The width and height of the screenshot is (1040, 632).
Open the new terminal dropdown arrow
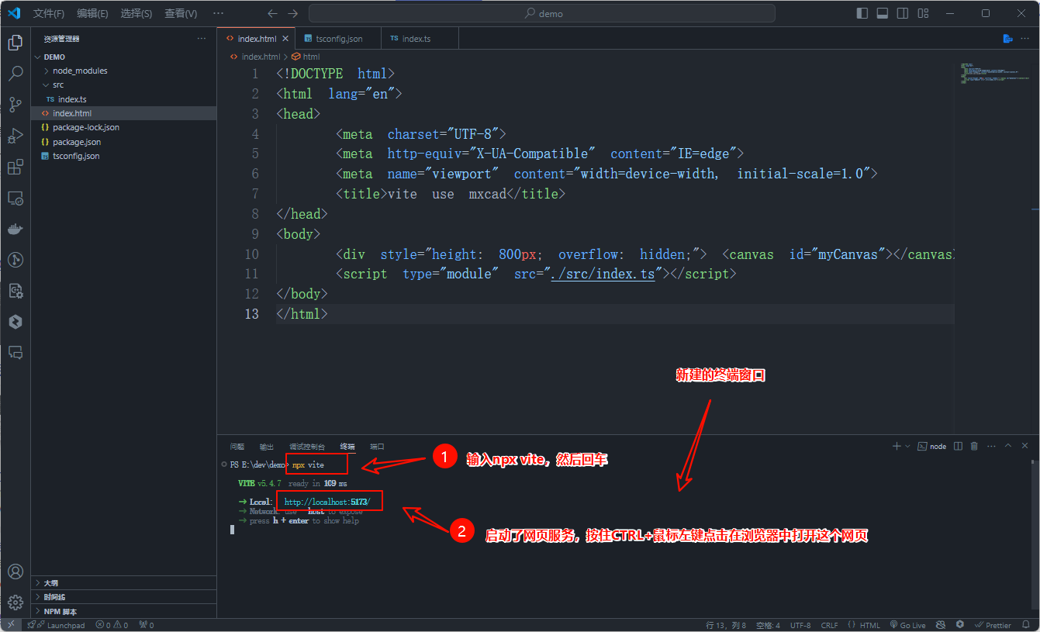click(908, 447)
